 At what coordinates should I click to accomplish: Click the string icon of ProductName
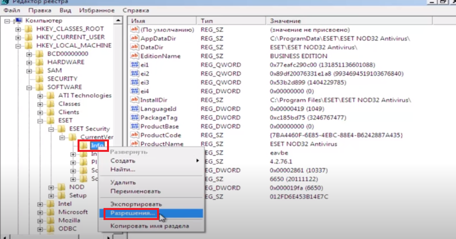pyautogui.click(x=135, y=143)
